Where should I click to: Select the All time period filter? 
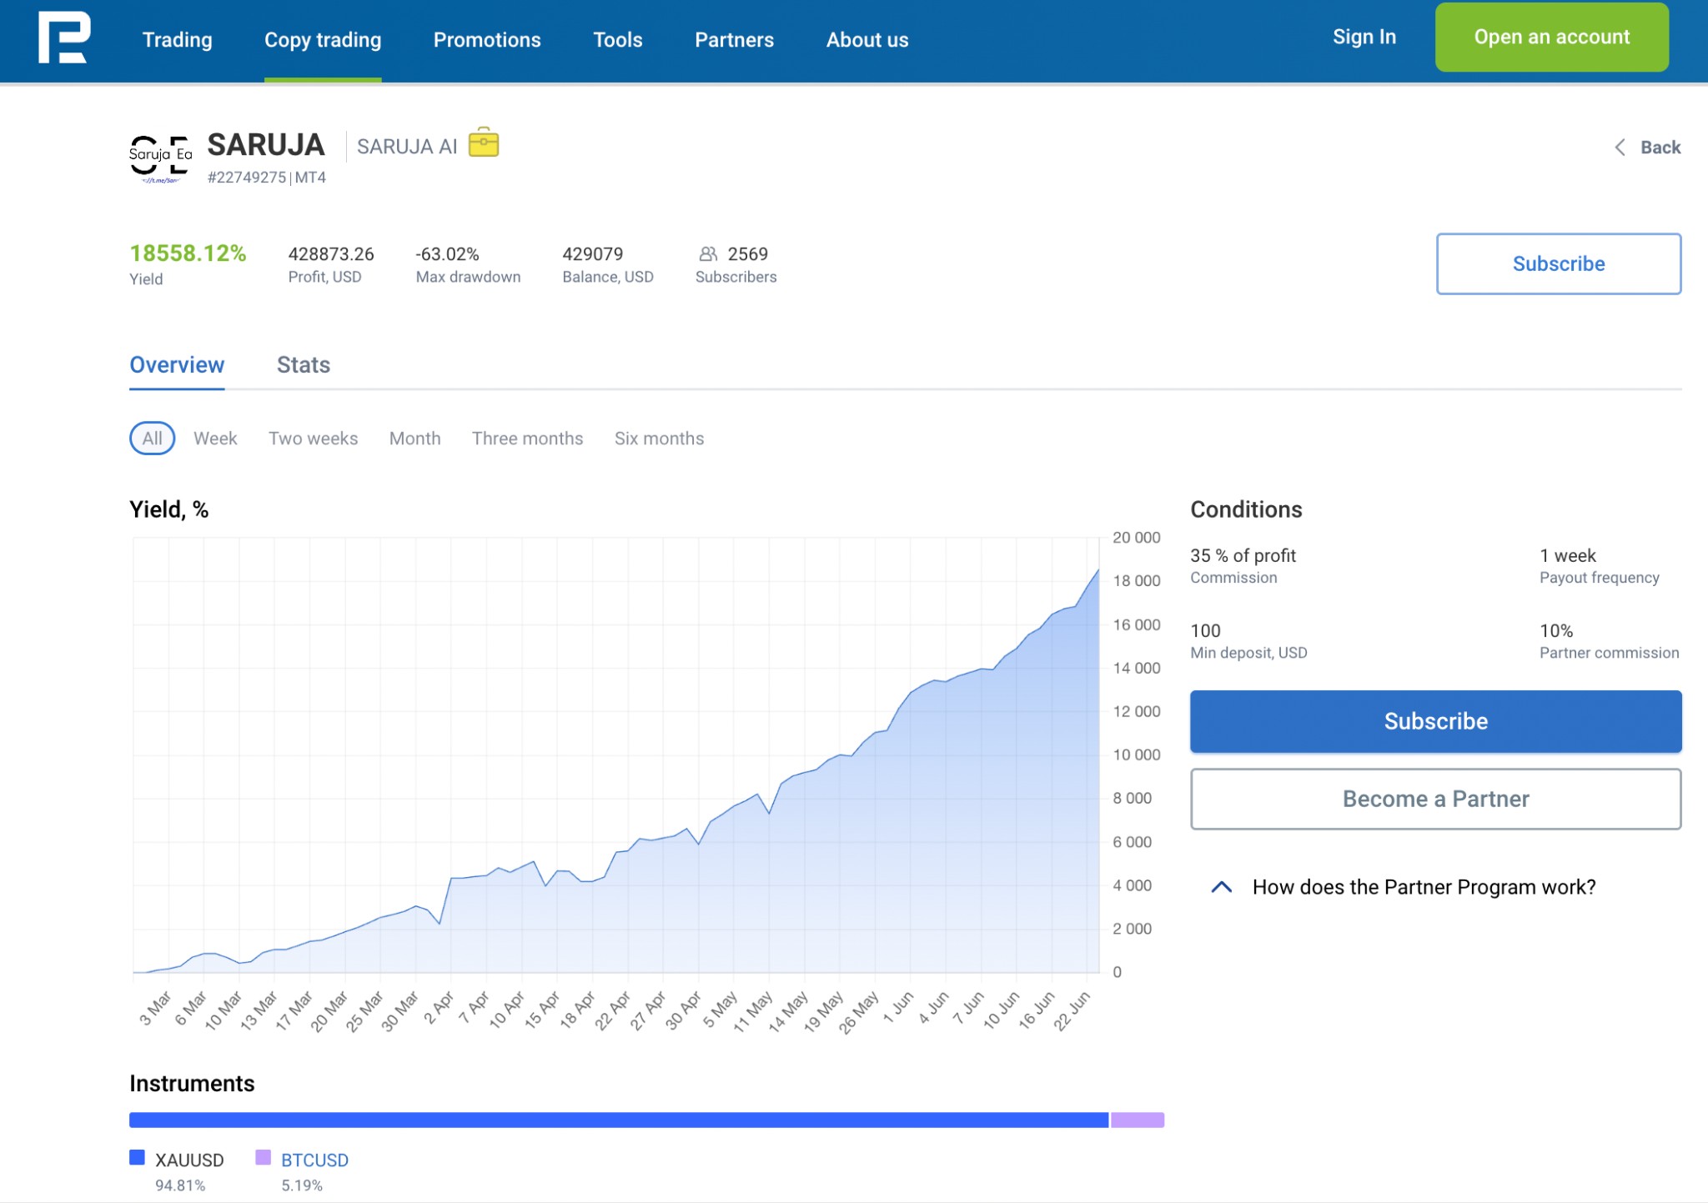click(152, 439)
